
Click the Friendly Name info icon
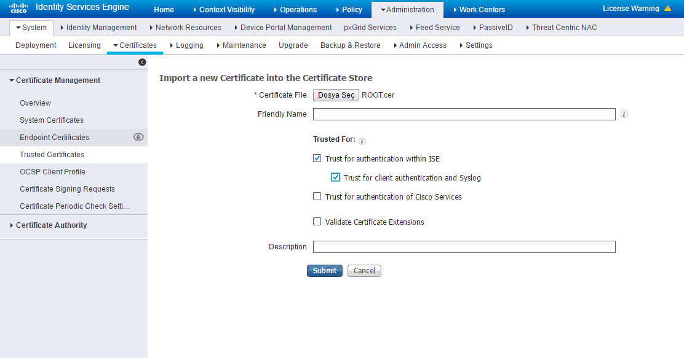pos(624,114)
